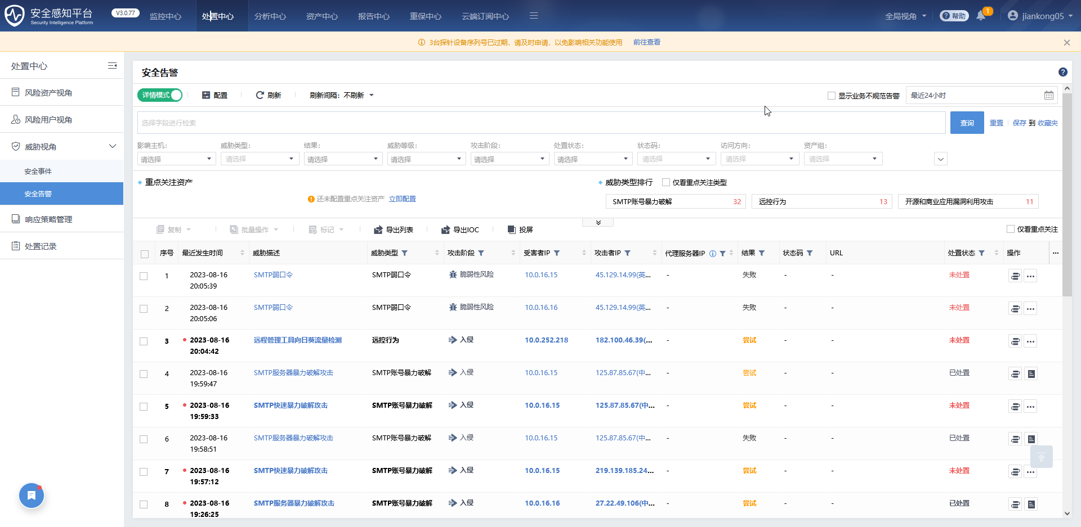Select SMTP账号暴力破解 threat ranking card

[676, 201]
